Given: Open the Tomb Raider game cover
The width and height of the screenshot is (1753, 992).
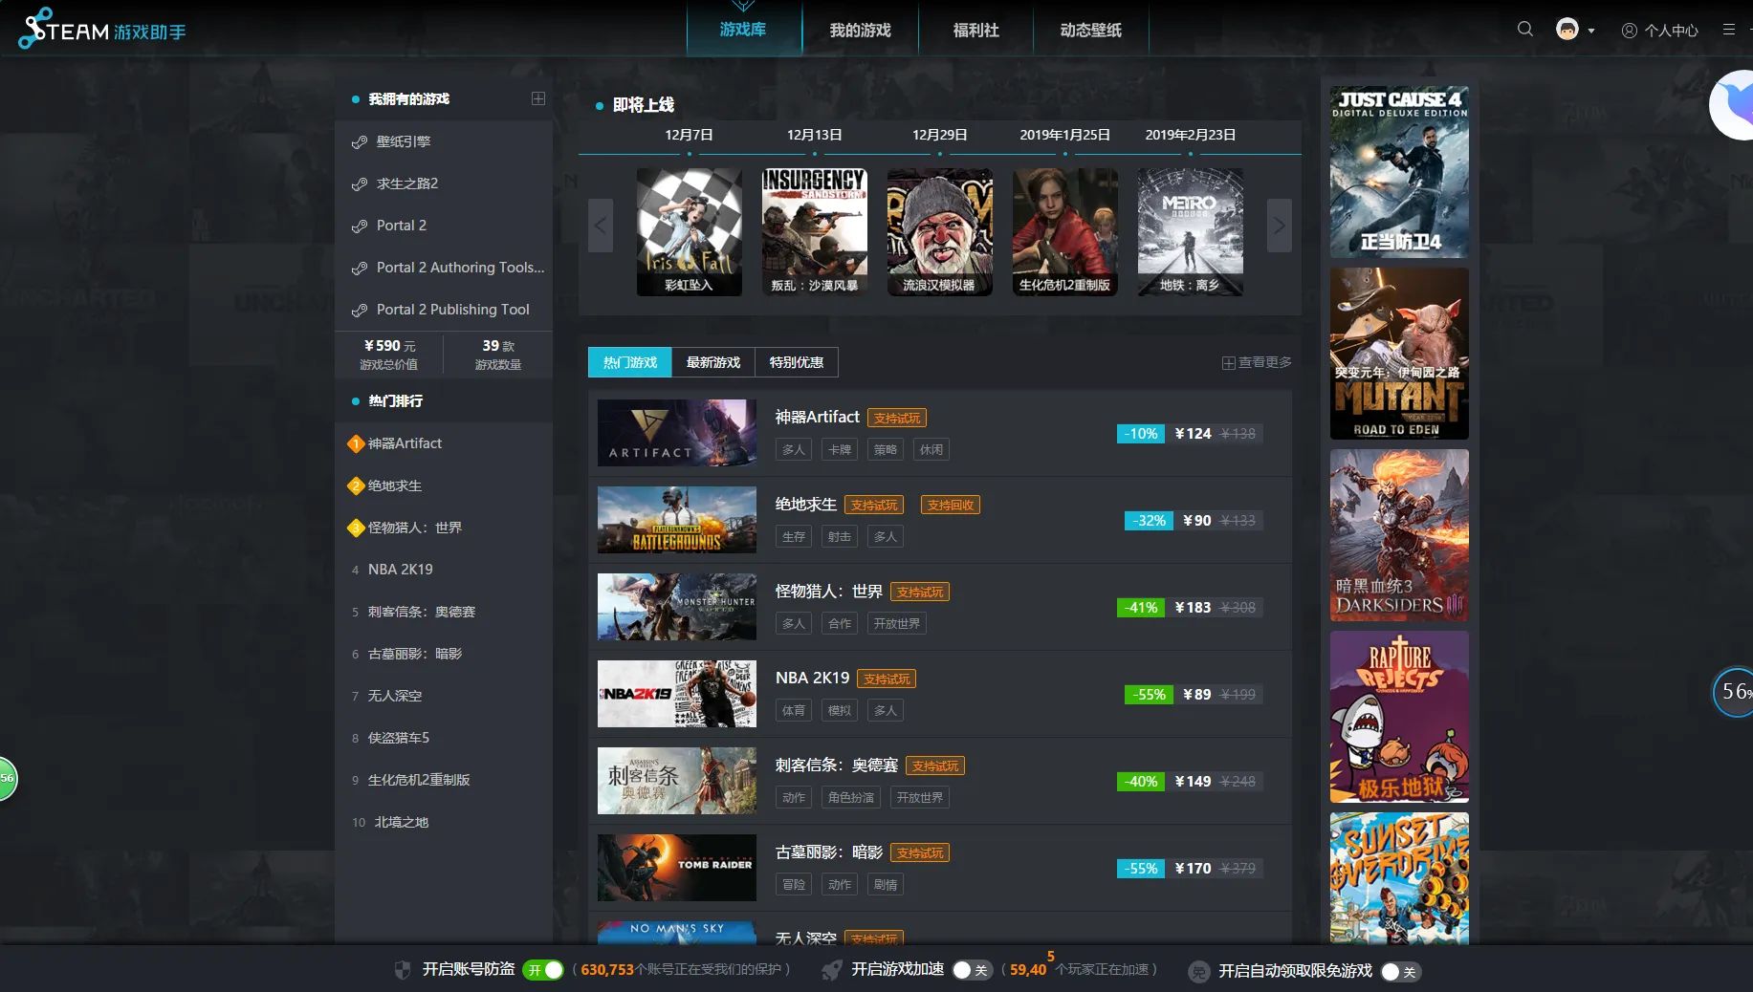Looking at the screenshot, I should [x=677, y=868].
